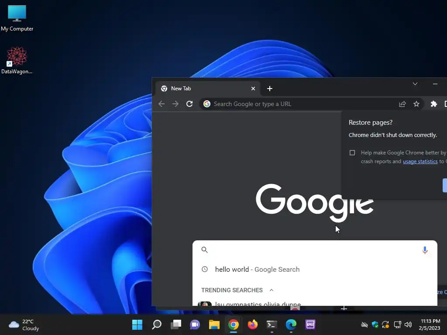Open the clock showing 11:13 PM
Screen dimensions: 447x335
[x=430, y=325]
